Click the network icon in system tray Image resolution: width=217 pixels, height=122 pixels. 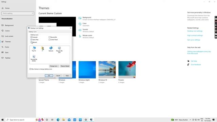(196, 120)
